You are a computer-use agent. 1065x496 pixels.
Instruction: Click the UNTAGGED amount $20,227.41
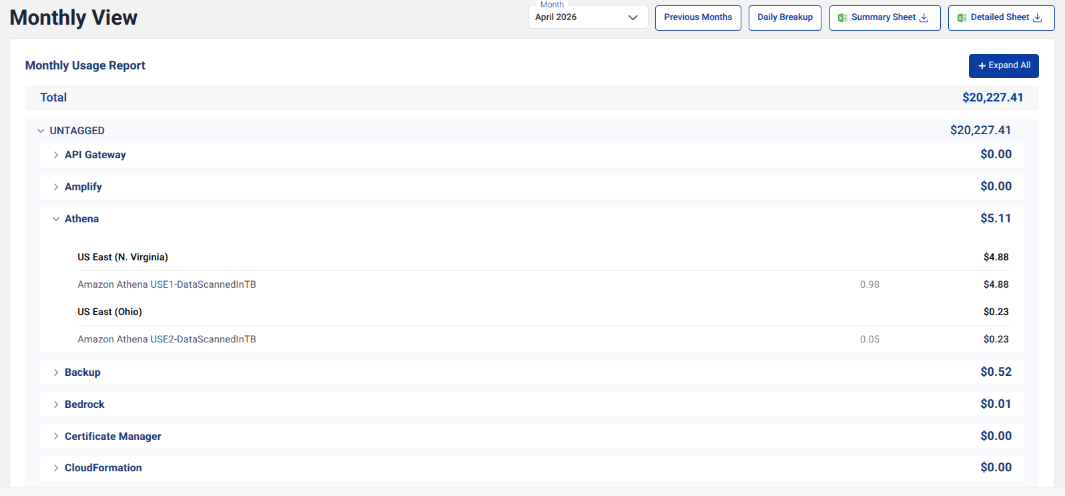click(x=980, y=130)
